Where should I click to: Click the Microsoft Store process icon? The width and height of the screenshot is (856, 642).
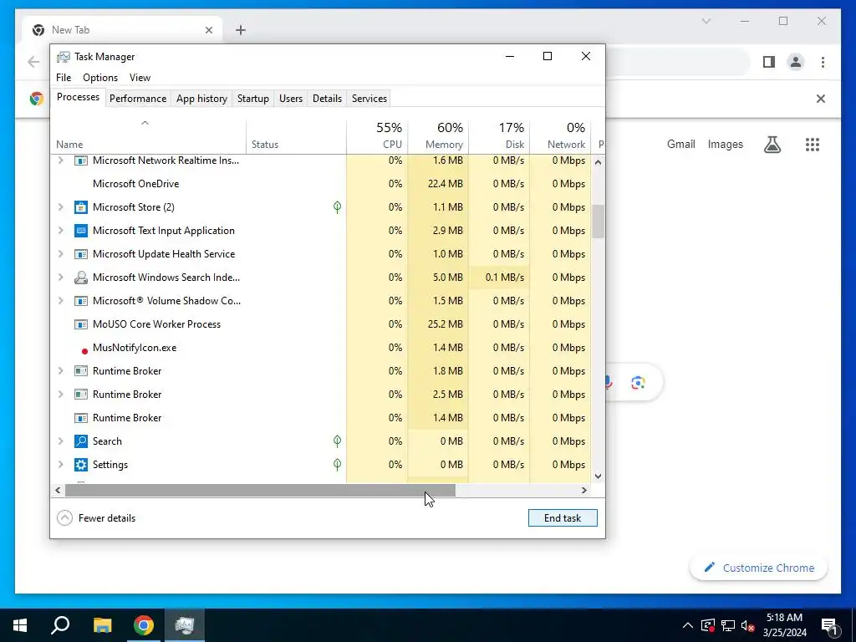coord(81,207)
